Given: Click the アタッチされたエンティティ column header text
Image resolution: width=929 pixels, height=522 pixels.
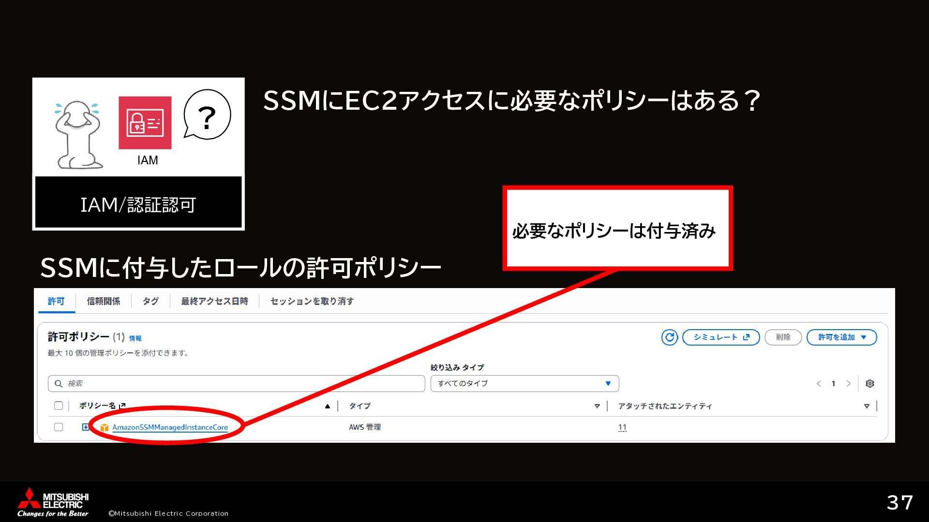Looking at the screenshot, I should [665, 406].
